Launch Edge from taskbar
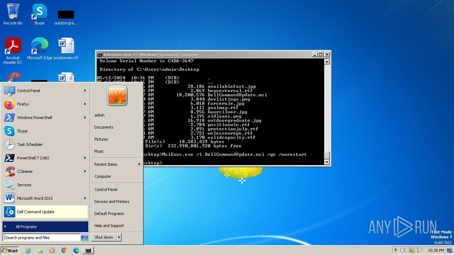The width and height of the screenshot is (454, 255). pyautogui.click(x=76, y=250)
